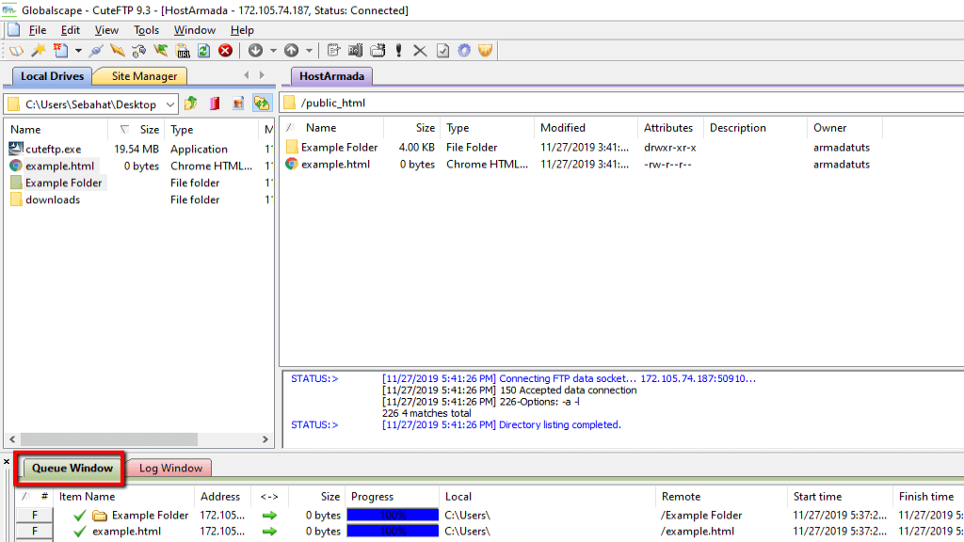
Task: Open Properties checkmark page icon
Action: click(x=442, y=51)
